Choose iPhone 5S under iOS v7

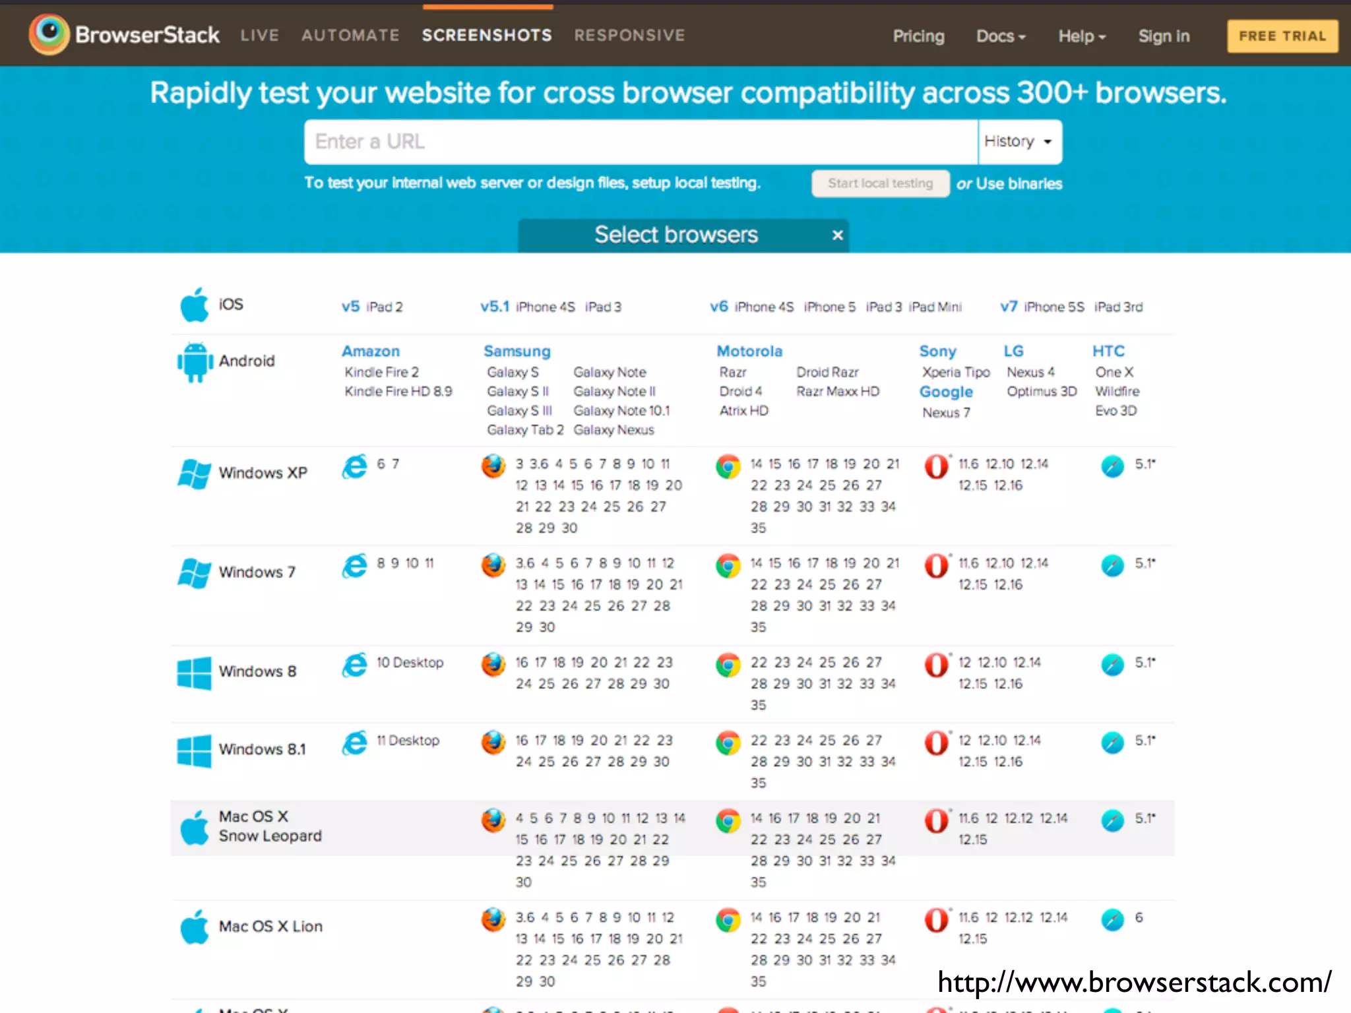click(1053, 307)
